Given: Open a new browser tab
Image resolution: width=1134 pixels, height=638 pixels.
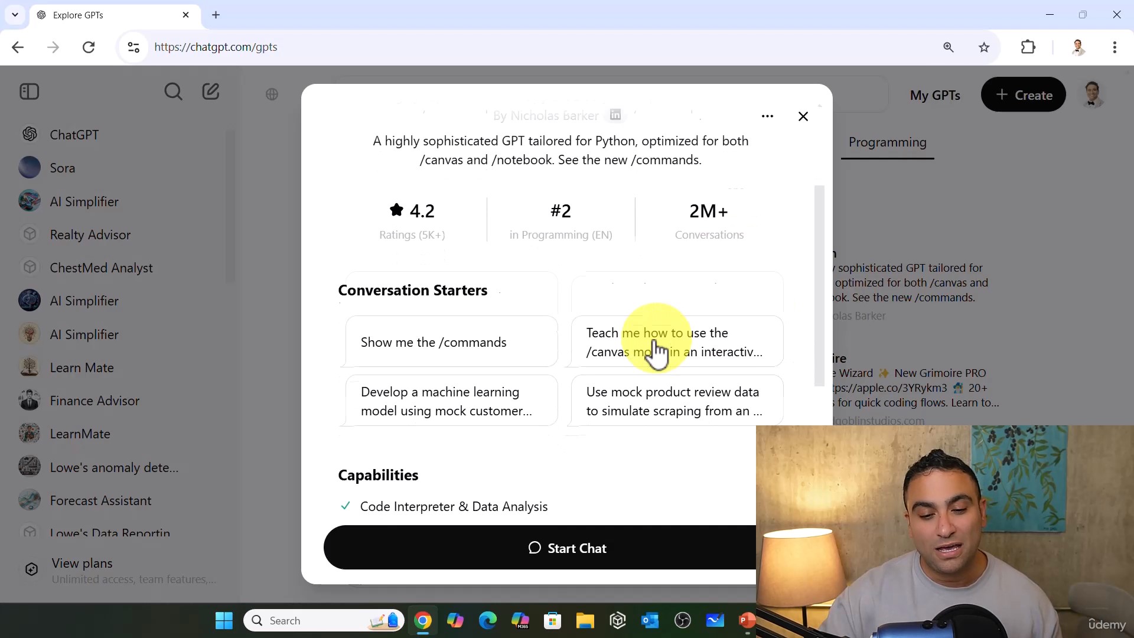Looking at the screenshot, I should point(216,15).
